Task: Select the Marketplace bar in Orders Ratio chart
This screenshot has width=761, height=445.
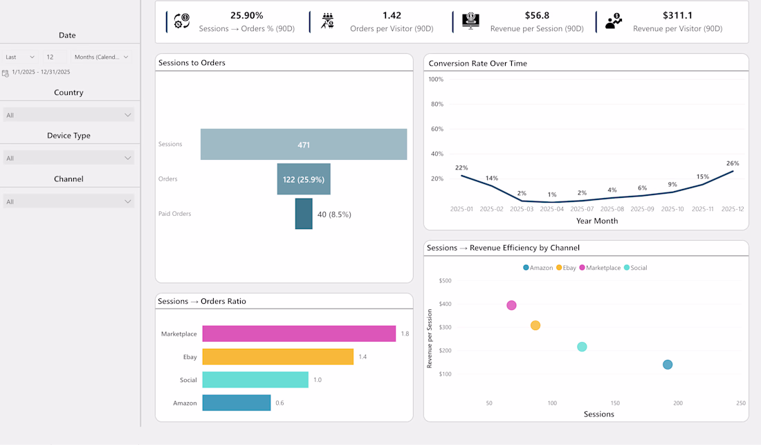Action: coord(299,334)
